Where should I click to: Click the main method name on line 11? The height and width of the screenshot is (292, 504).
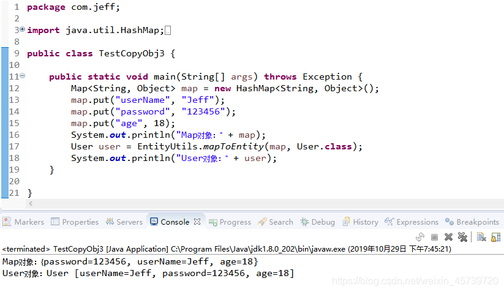point(165,77)
